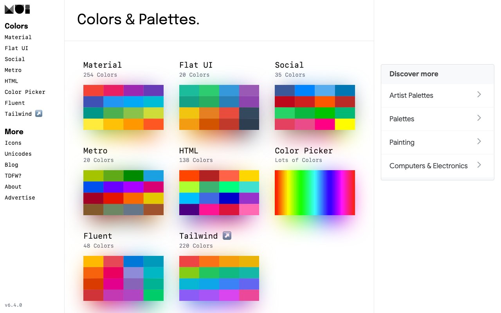501x313 pixels.
Task: Click the 'Lots of Colors' text
Action: [x=299, y=160]
